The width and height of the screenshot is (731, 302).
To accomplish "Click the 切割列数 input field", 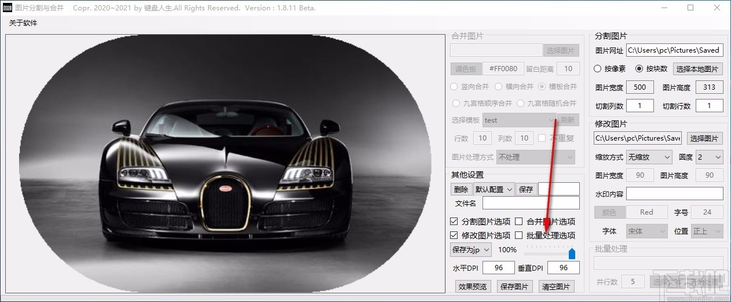I will (640, 106).
